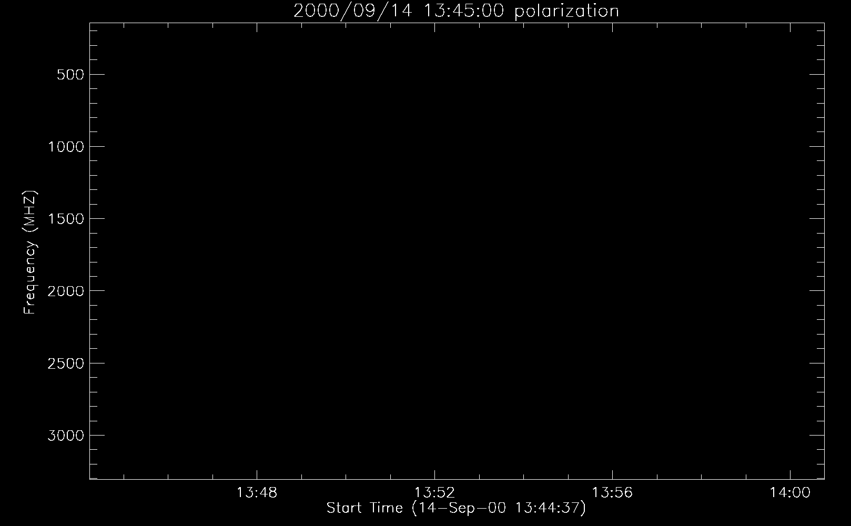The image size is (851, 526).
Task: Click the 'Frequency (MHZ)' vertical axis title
Action: click(x=30, y=252)
